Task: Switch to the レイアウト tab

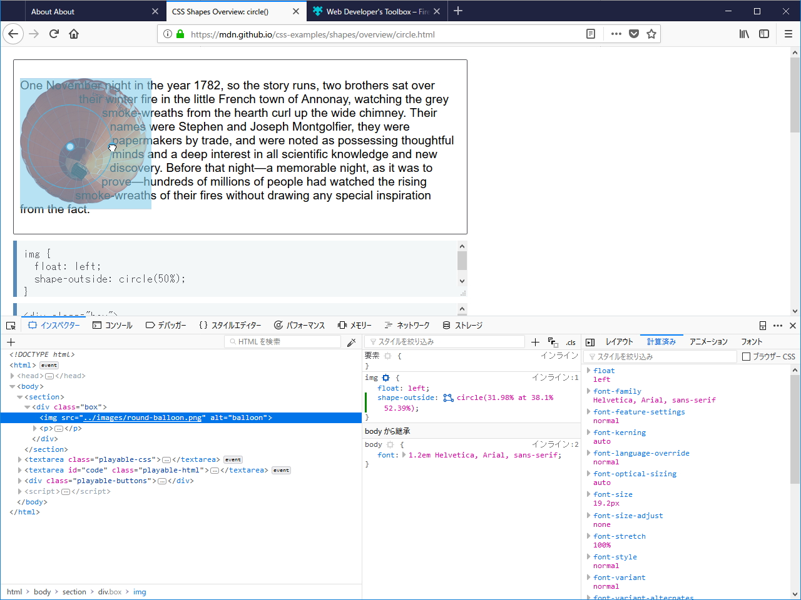Action: coord(619,341)
